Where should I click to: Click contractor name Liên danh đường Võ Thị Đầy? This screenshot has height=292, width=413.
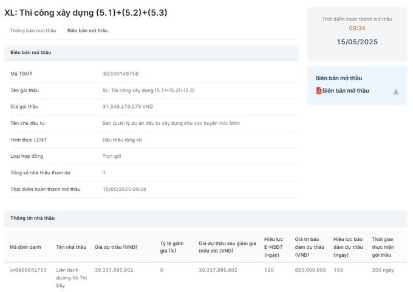tap(72, 277)
